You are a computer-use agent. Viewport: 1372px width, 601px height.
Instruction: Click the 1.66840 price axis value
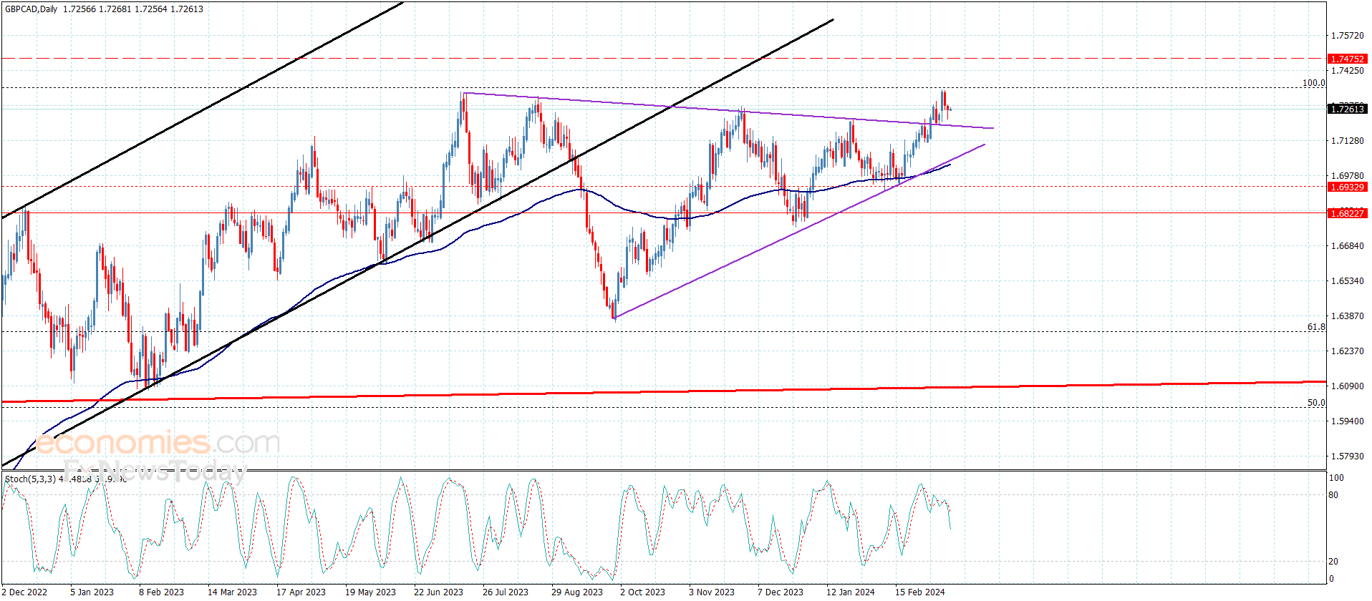[x=1347, y=245]
